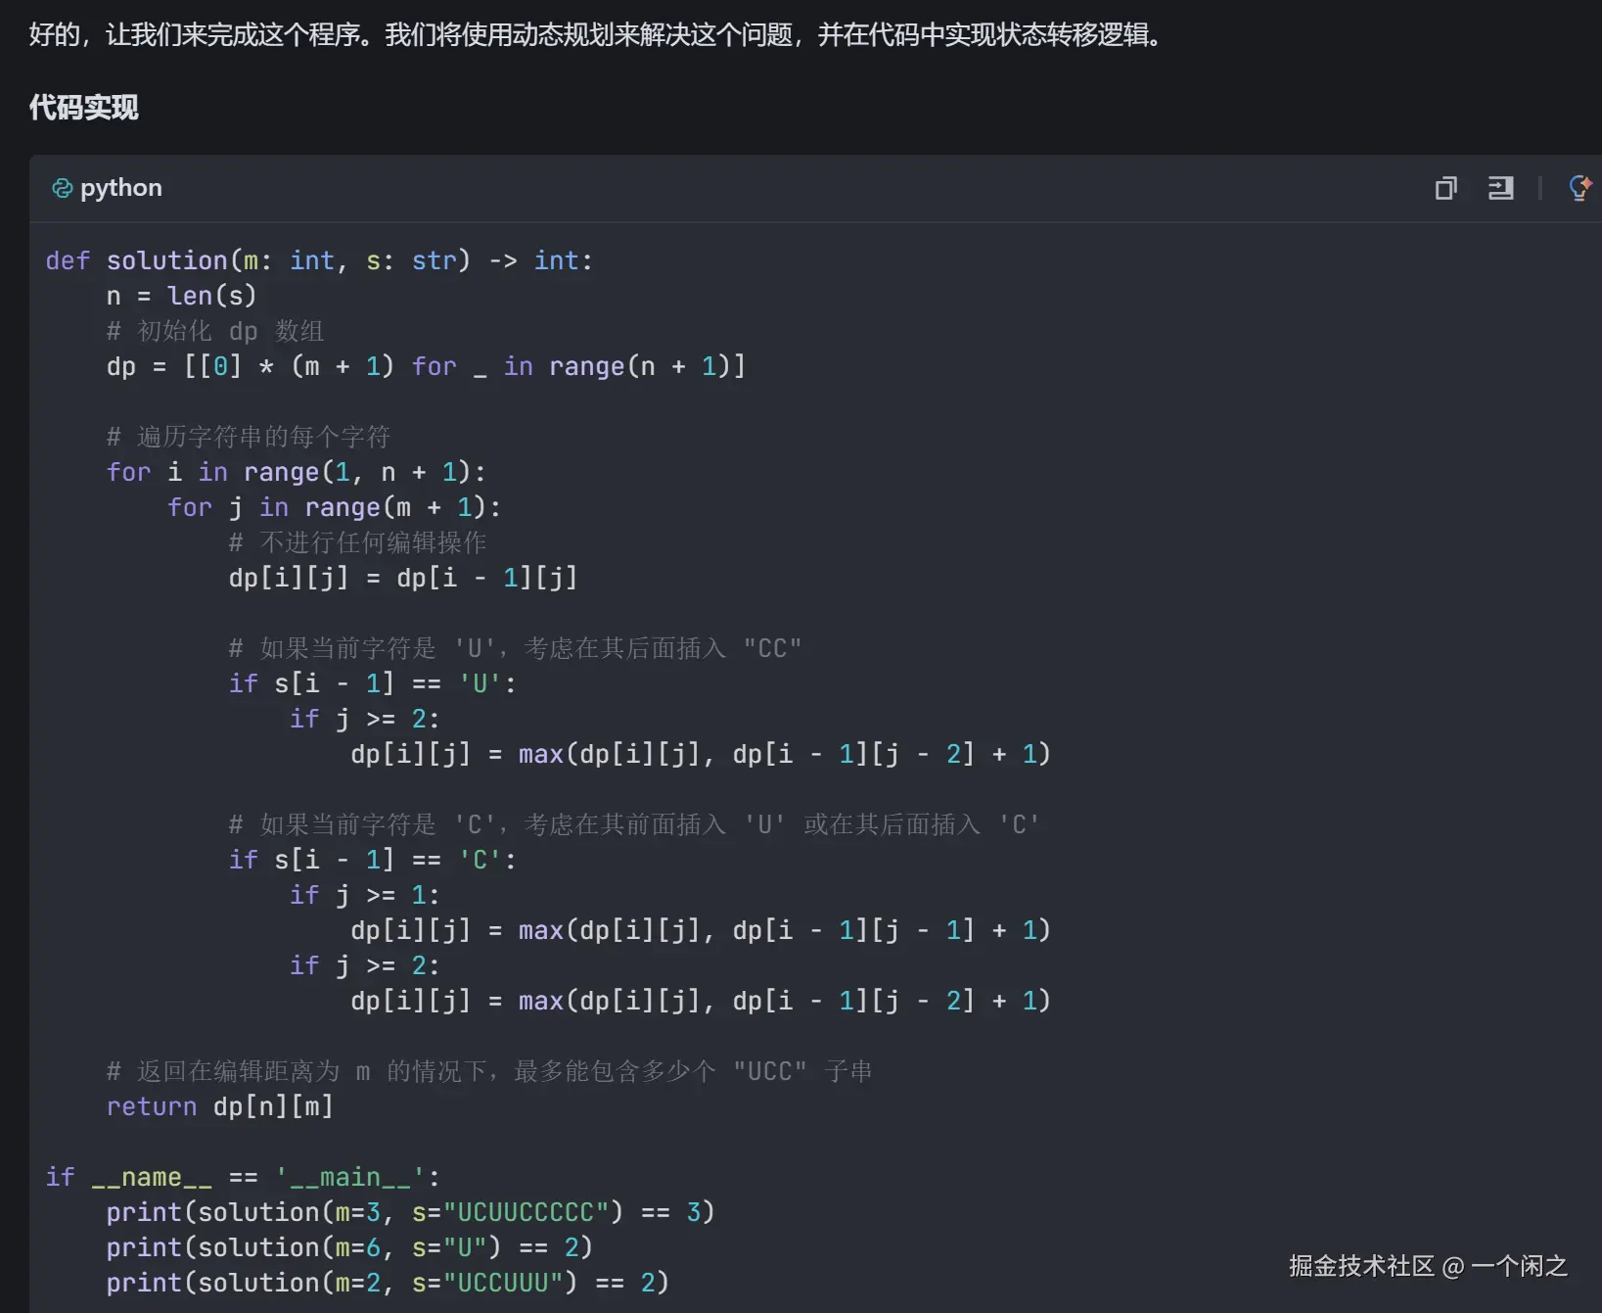
Task: Select the '代码实现' heading
Action: [x=83, y=107]
